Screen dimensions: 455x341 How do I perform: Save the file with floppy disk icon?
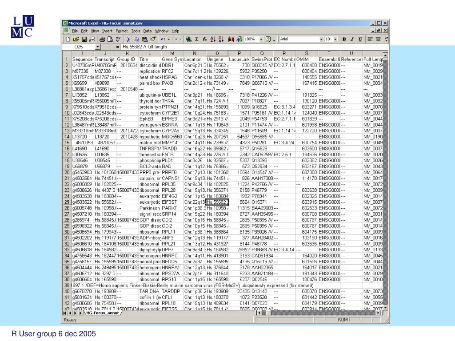84,39
